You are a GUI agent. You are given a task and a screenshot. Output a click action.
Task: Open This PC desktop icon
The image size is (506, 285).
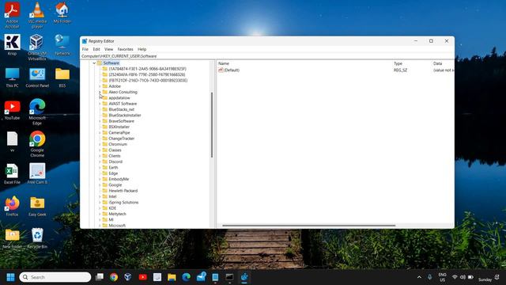[13, 78]
